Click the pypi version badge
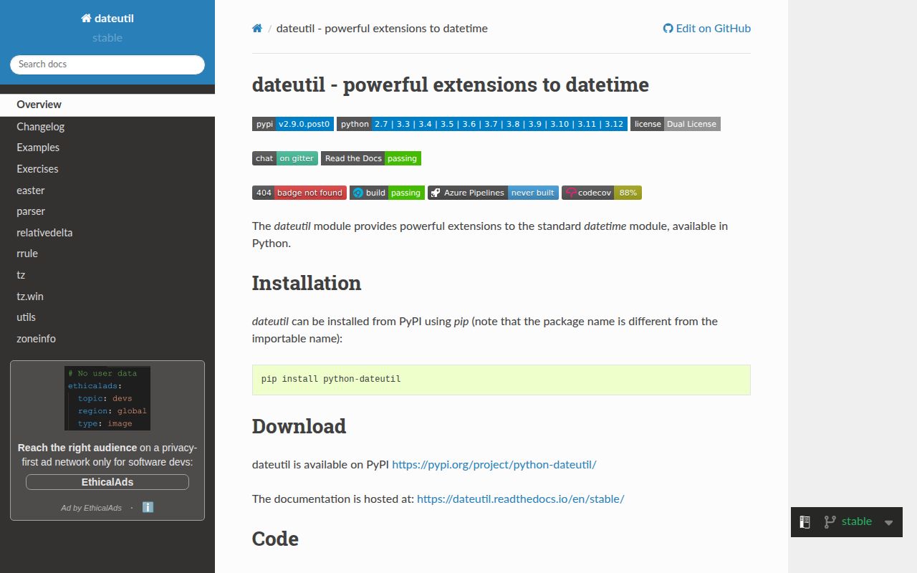The height and width of the screenshot is (573, 917). tap(293, 124)
